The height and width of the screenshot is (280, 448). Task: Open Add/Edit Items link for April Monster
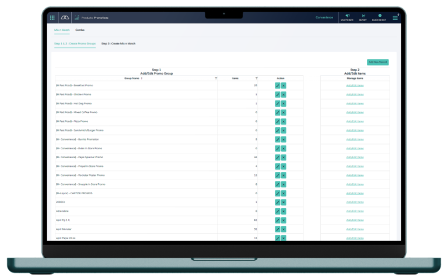pos(355,229)
